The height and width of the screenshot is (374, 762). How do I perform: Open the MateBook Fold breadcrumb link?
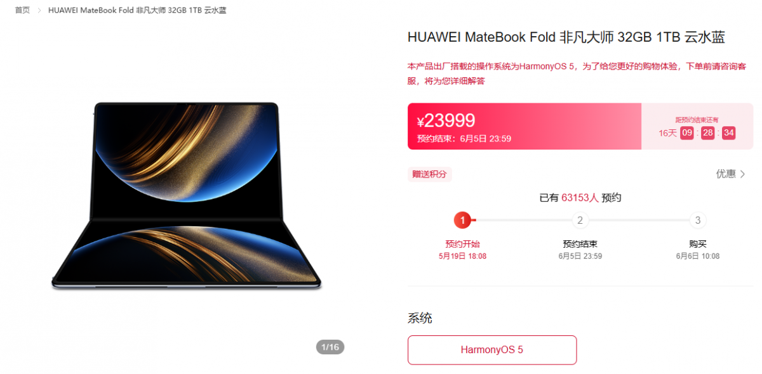pyautogui.click(x=137, y=10)
